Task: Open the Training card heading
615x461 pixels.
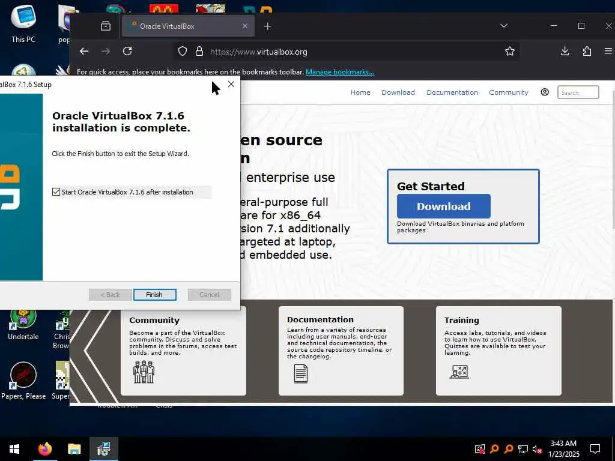Action: tap(461, 321)
